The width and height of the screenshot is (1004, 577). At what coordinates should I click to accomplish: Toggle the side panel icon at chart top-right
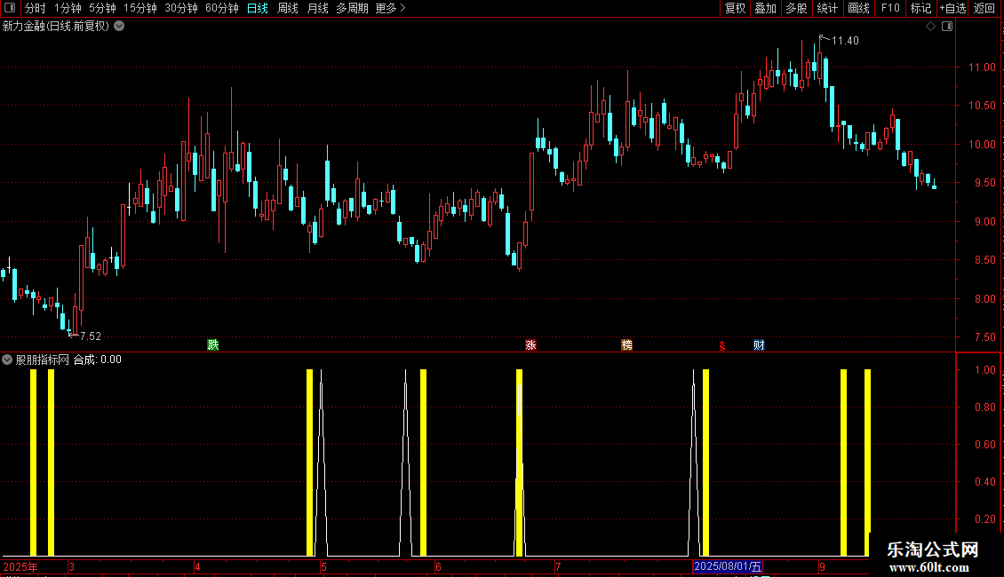[x=947, y=27]
